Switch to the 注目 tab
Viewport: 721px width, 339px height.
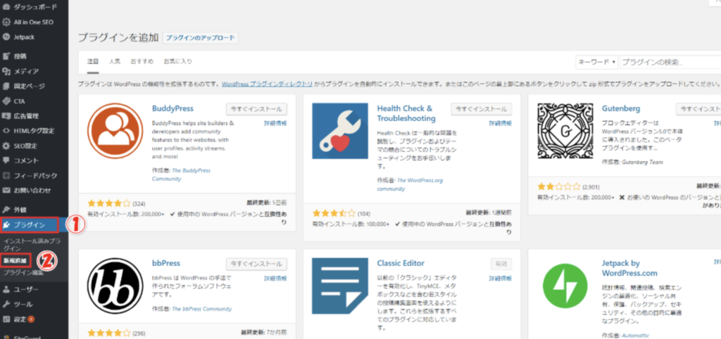pos(93,61)
